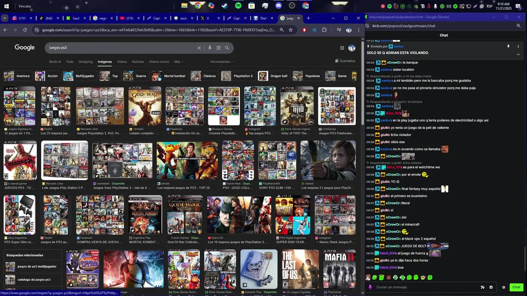Search in Kick chat window address bar
527x296 pixels.
(x=518, y=26)
